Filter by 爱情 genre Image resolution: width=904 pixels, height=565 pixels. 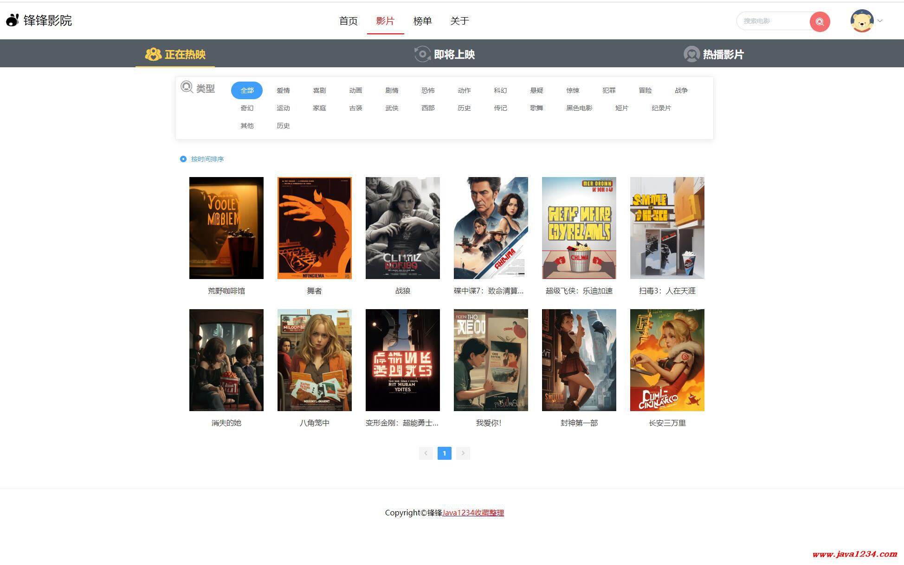283,90
